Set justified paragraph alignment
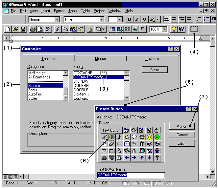This screenshot has width=218, height=188. [189, 19]
